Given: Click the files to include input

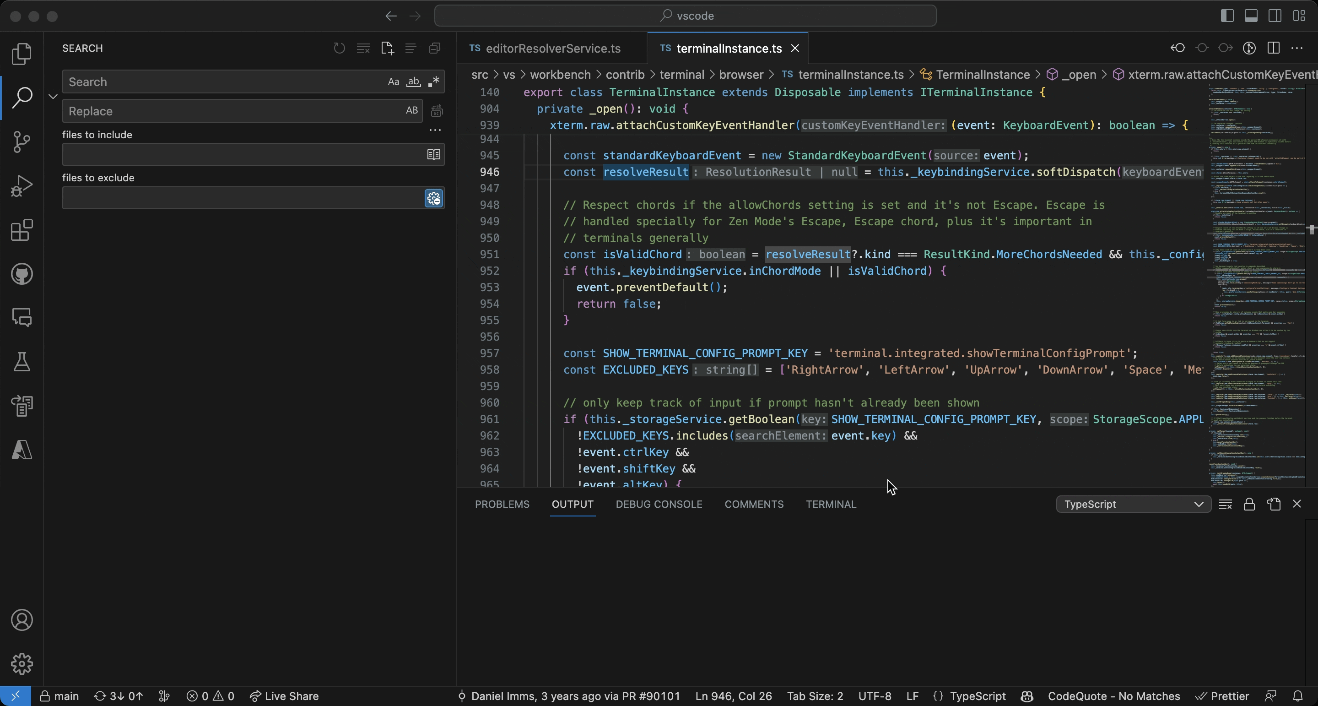Looking at the screenshot, I should click(243, 155).
